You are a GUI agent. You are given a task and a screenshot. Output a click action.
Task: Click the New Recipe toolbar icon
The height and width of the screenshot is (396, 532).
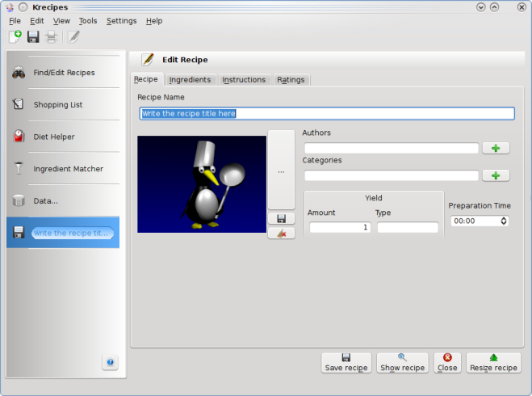pyautogui.click(x=15, y=36)
